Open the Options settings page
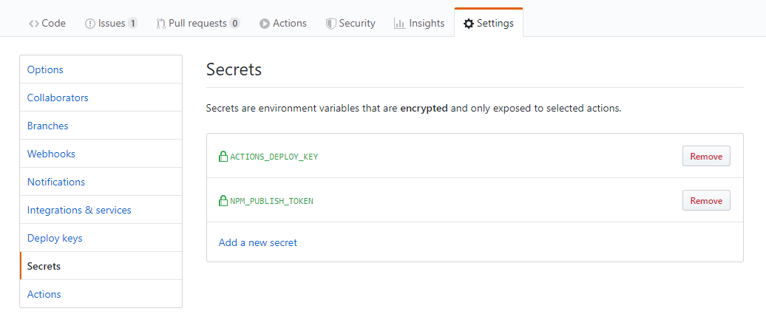Viewport: 766px width, 314px height. (x=45, y=69)
